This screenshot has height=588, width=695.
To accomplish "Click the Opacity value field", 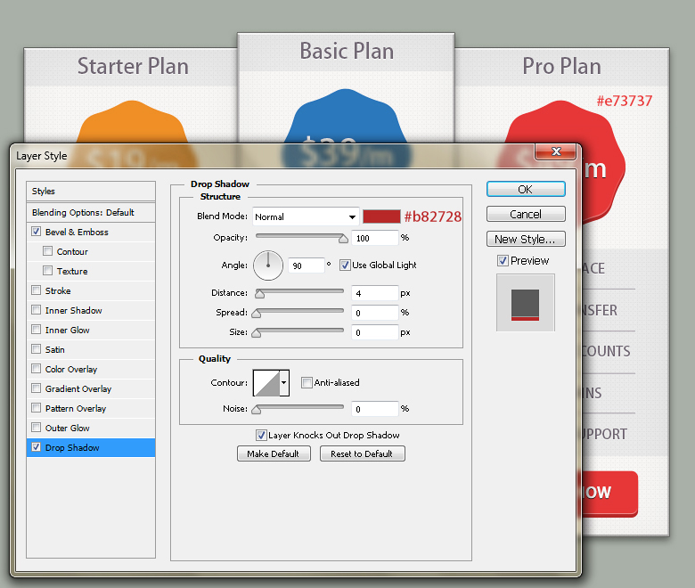I will point(375,238).
